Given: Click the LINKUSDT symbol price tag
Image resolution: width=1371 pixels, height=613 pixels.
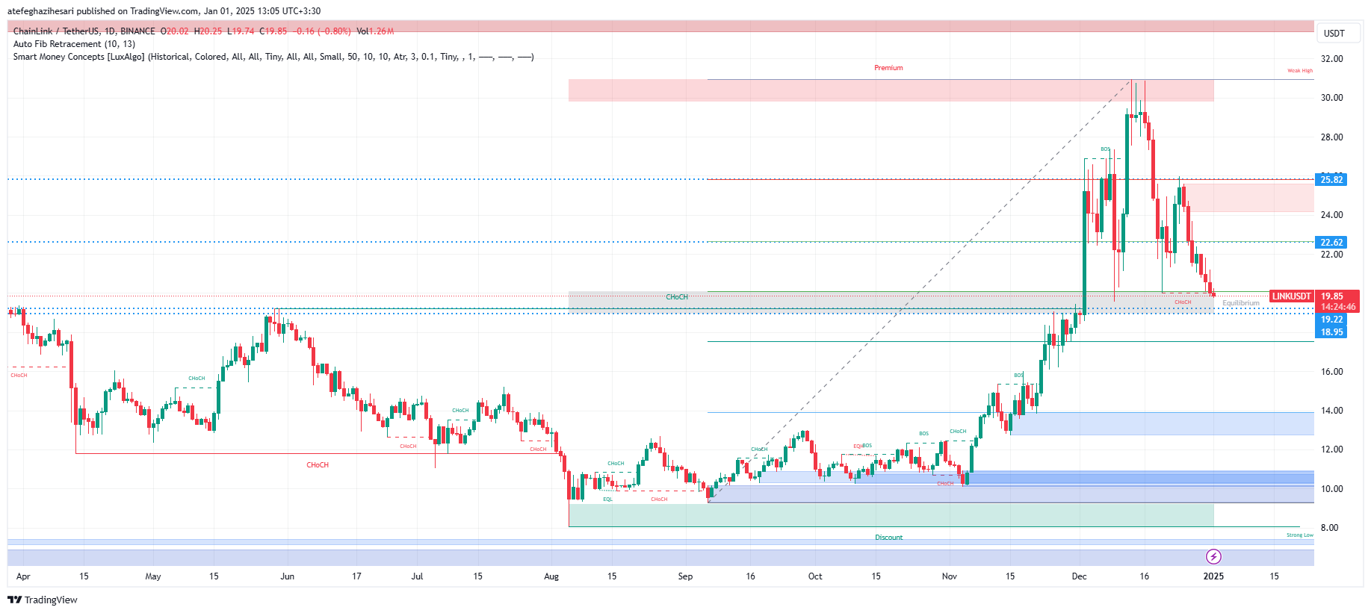Looking at the screenshot, I should [1292, 296].
